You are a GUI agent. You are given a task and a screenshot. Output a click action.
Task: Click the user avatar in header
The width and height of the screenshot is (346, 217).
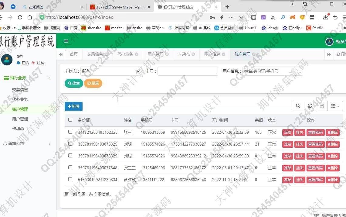329,41
